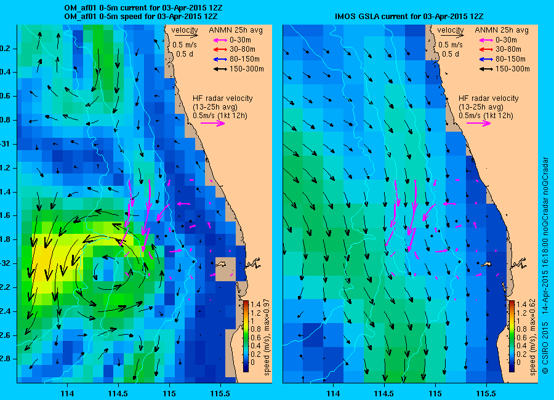
Task: Click the '150-300m' label in left legend
Action: [247, 69]
